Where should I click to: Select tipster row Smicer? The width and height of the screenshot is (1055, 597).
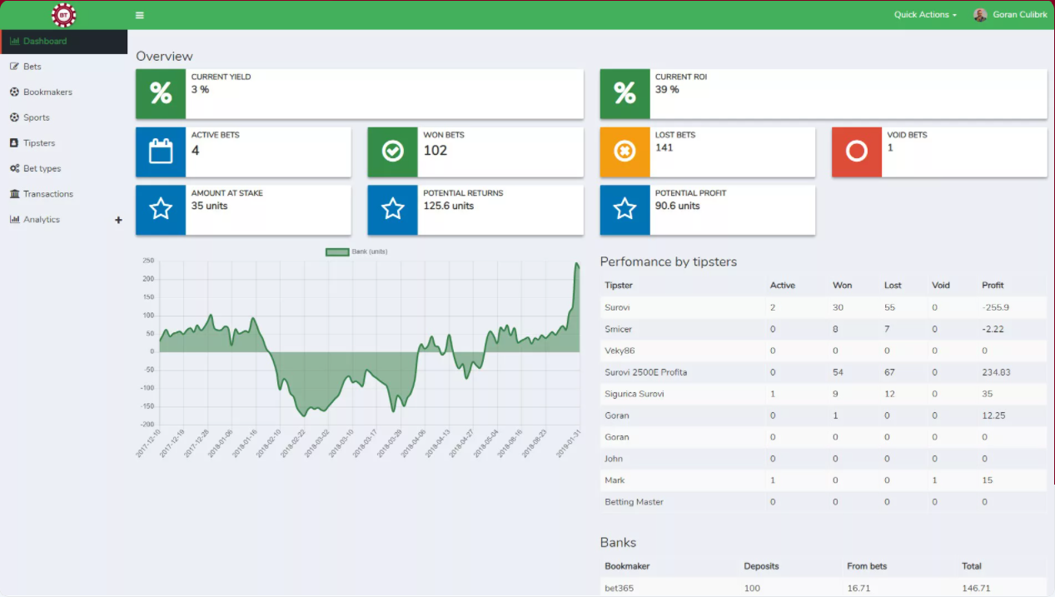point(824,329)
